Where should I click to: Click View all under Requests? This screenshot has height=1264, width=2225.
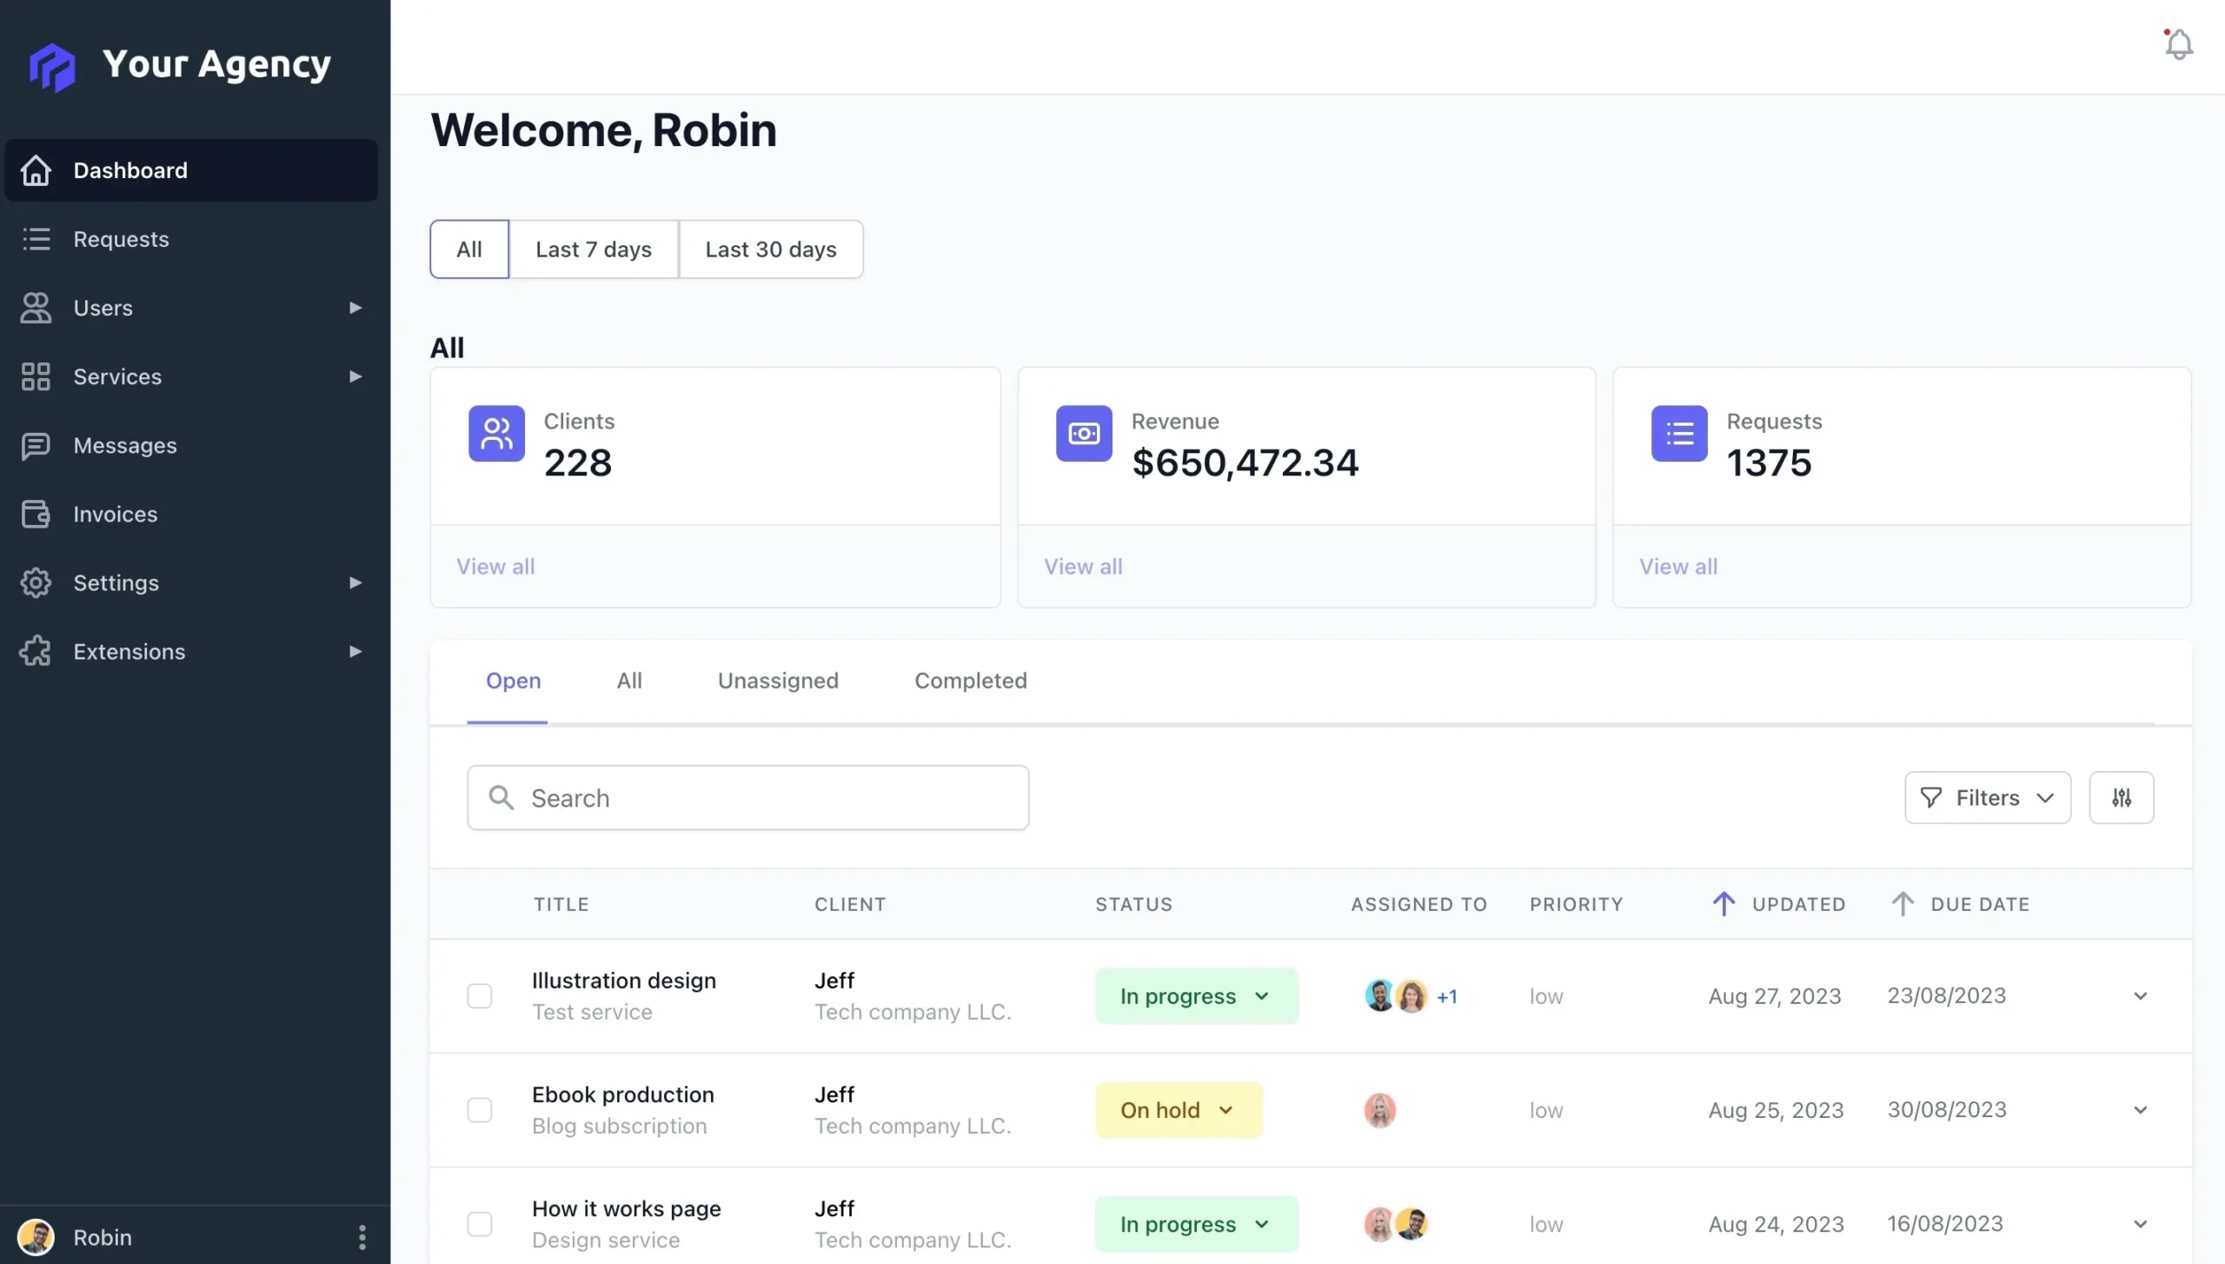coord(1678,566)
